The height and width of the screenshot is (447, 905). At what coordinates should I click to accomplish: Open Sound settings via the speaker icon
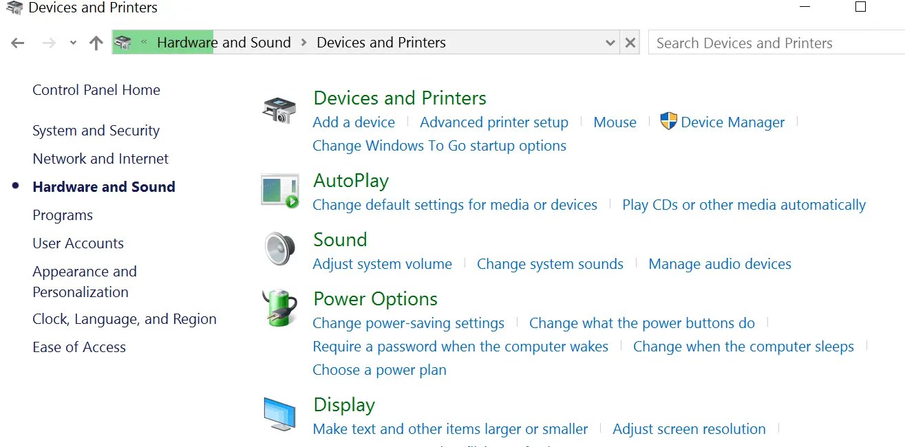tap(279, 248)
